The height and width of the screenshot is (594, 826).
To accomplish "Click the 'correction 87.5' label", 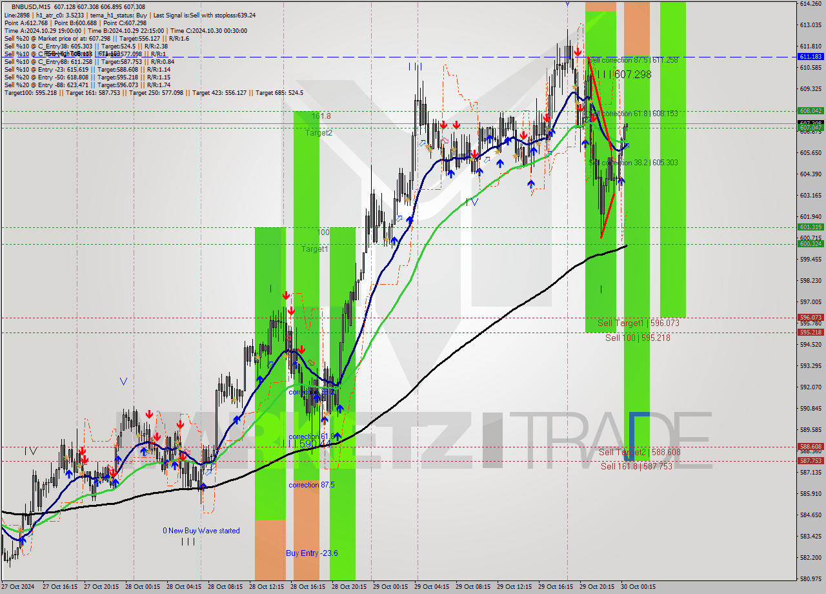I will click(312, 485).
